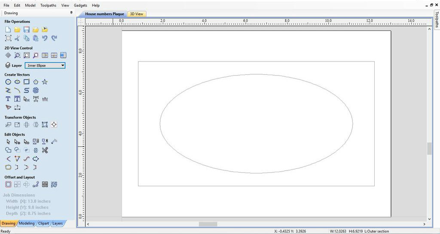Click the 'L:Outer section' status bar text

[x=376, y=231]
